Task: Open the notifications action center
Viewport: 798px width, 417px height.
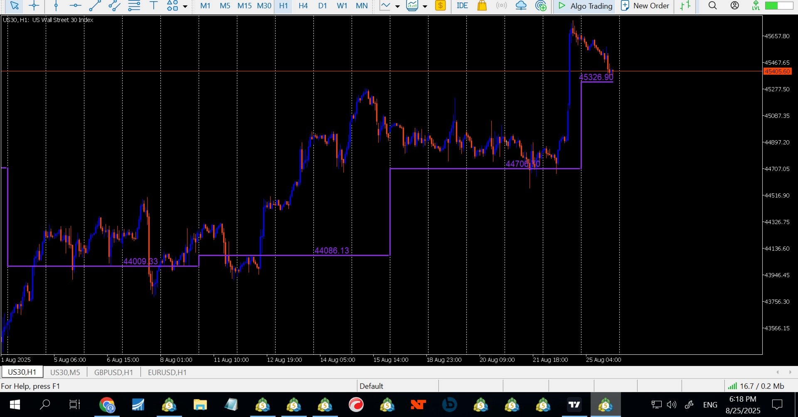Action: coord(777,405)
